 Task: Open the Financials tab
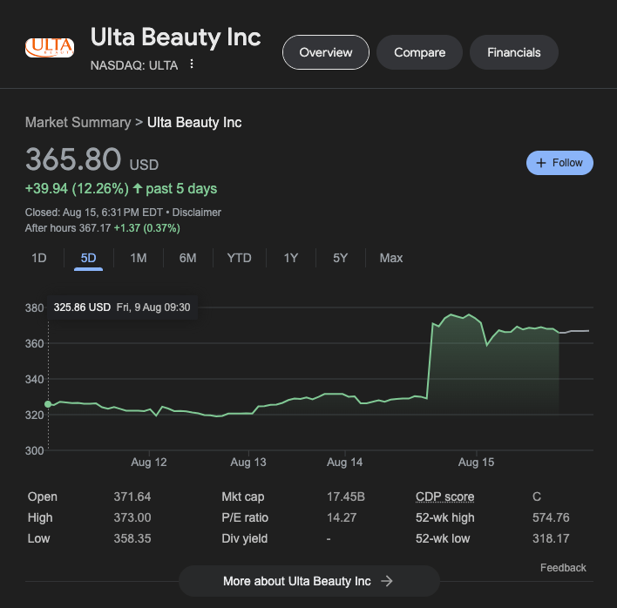[513, 52]
